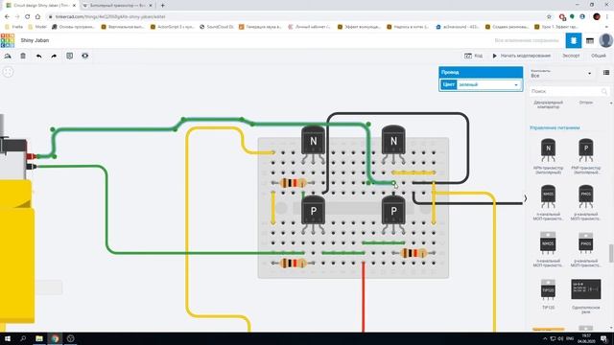The image size is (614, 345).
Task: Undo the last action
Action: point(38,56)
